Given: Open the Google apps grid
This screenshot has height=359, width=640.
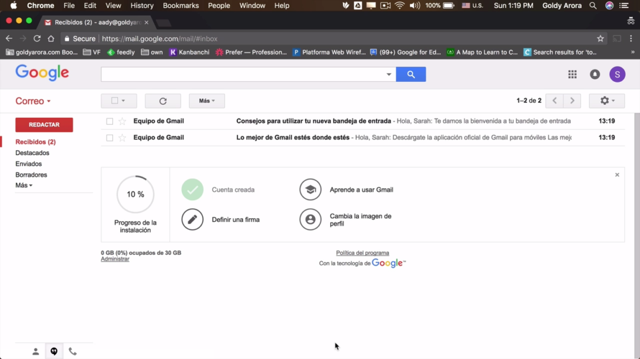Looking at the screenshot, I should 572,74.
